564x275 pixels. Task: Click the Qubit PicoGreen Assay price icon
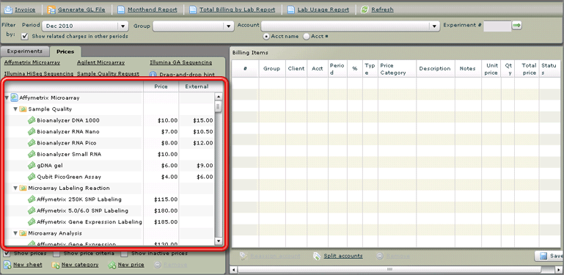pyautogui.click(x=32, y=177)
